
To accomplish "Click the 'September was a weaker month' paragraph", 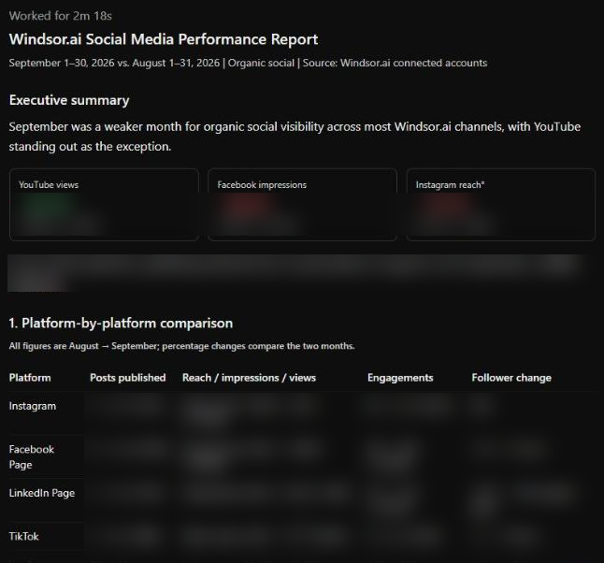I will [295, 137].
